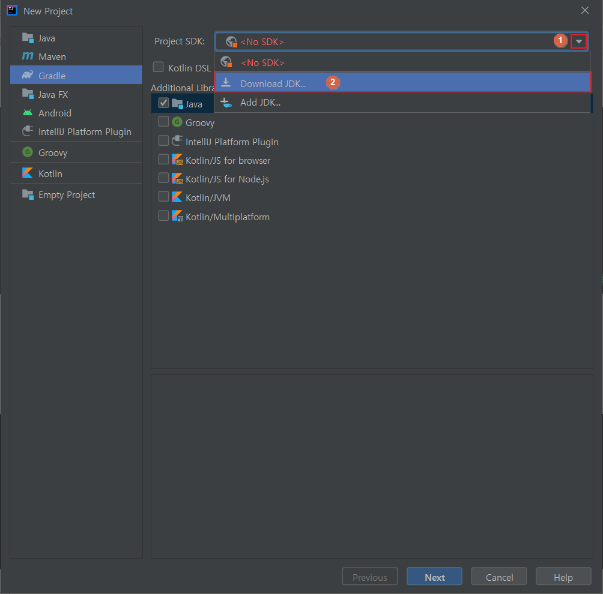Click the Empty Project folder icon
This screenshot has width=603, height=594.
(28, 194)
